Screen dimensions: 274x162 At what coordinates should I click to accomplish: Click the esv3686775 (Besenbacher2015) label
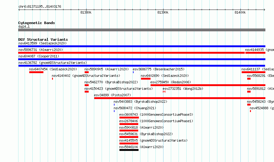click(159, 69)
